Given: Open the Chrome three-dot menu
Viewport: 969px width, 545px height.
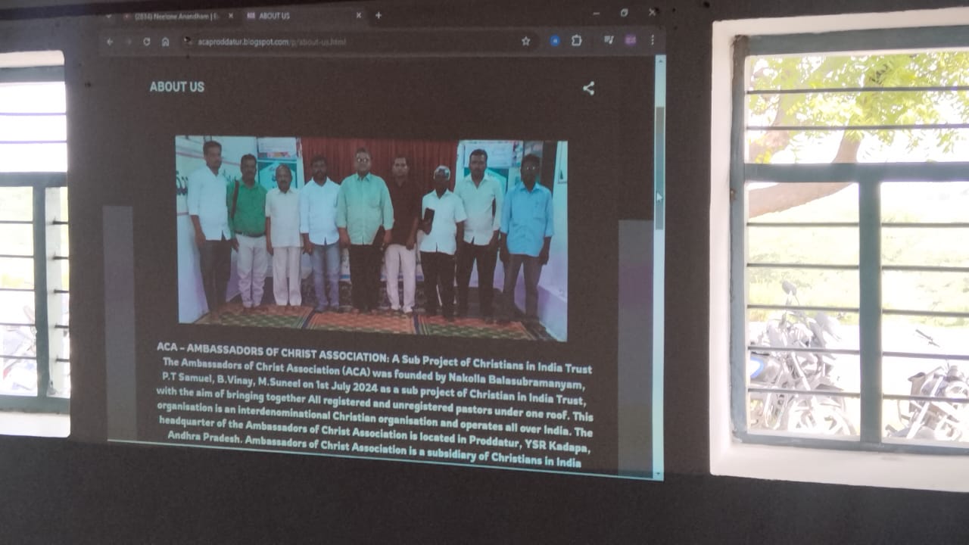Looking at the screenshot, I should tap(652, 40).
